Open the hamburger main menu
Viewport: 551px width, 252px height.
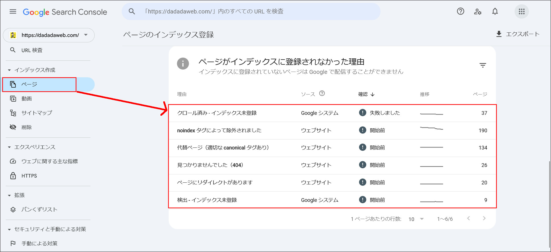tap(13, 11)
